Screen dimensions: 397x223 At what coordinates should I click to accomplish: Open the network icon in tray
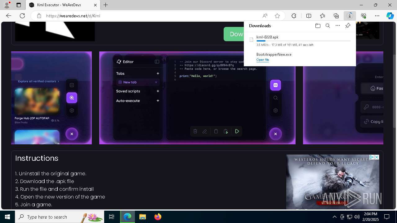[x=350, y=217]
